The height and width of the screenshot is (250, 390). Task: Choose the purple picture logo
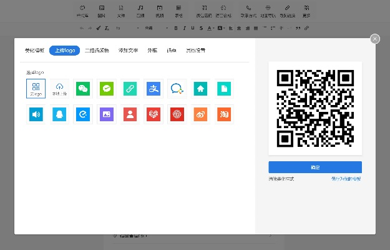[x=107, y=114]
